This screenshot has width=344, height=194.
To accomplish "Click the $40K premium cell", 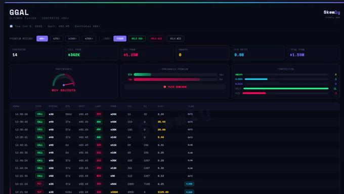I will click(x=113, y=122).
